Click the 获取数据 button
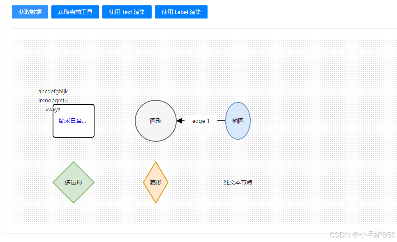 tap(30, 12)
